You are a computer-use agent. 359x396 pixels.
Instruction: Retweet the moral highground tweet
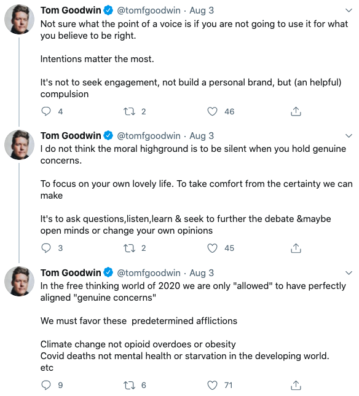pyautogui.click(x=129, y=248)
